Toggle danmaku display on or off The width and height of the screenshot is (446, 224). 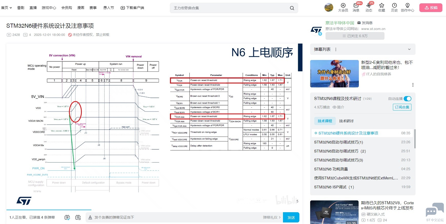pos(67,217)
